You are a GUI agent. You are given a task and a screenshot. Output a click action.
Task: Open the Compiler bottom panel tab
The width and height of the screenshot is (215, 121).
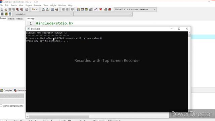click(6, 90)
